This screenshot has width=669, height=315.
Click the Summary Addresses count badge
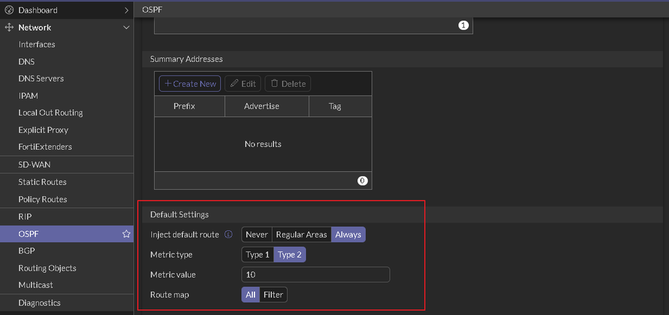click(x=362, y=181)
